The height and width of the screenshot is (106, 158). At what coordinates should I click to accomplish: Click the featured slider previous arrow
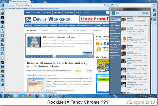point(90,56)
